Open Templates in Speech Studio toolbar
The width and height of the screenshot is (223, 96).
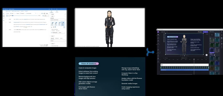coord(22,13)
